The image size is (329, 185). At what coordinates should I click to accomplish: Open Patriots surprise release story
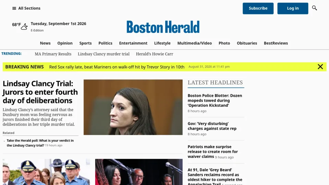click(213, 152)
